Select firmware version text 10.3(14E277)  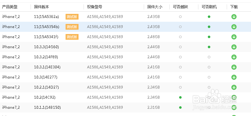pos(46,77)
